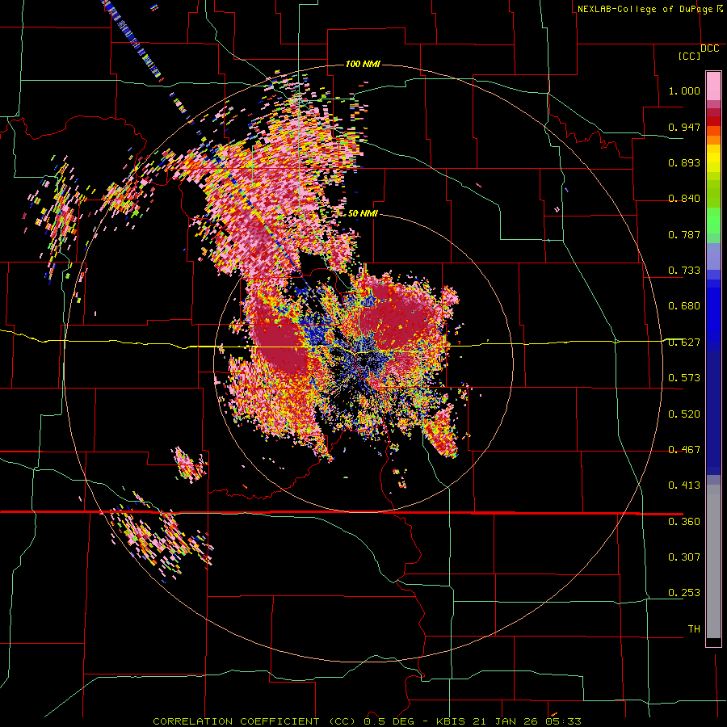Click the 0.520 color scale value
This screenshot has width=727, height=727.
point(684,414)
